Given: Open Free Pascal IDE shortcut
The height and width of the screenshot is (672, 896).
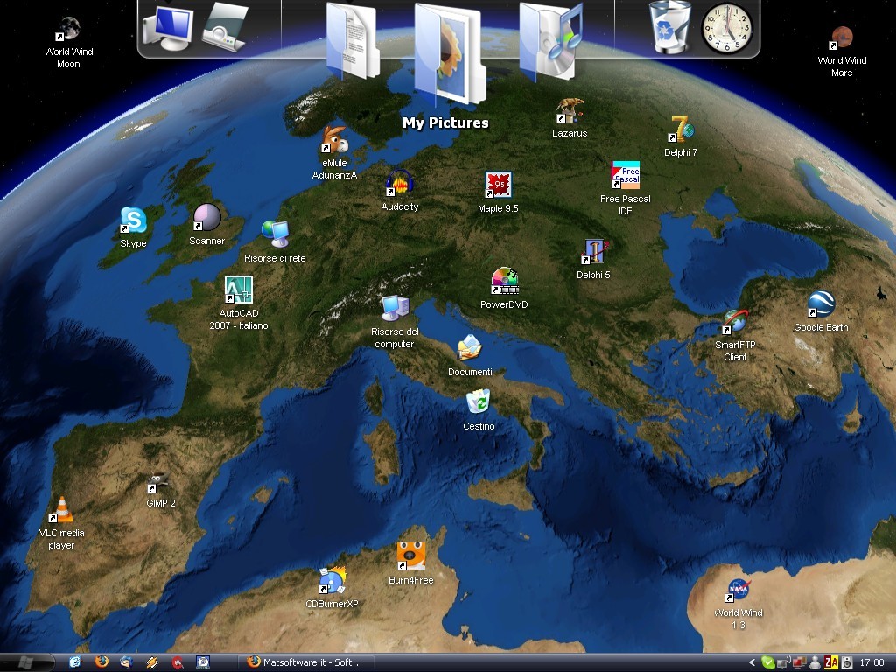Looking at the screenshot, I should tap(625, 189).
